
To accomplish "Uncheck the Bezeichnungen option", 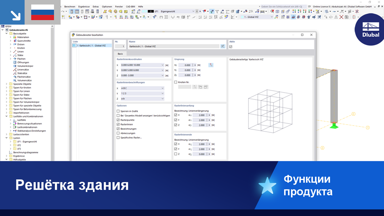I will point(118,129).
